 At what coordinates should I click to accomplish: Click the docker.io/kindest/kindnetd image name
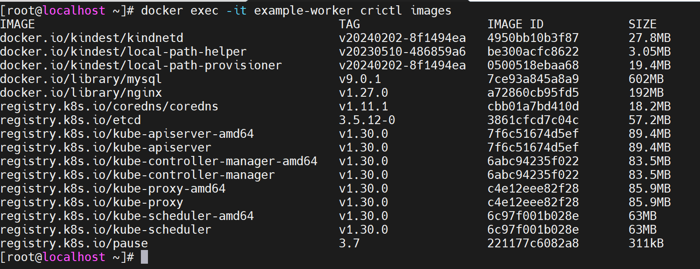point(91,38)
